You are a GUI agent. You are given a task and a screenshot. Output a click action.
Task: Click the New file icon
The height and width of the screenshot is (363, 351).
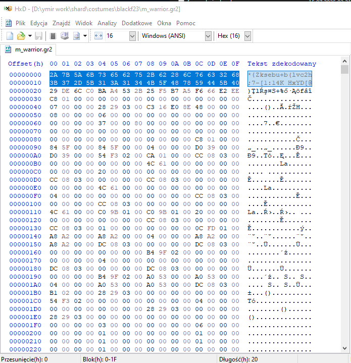(x=10, y=36)
